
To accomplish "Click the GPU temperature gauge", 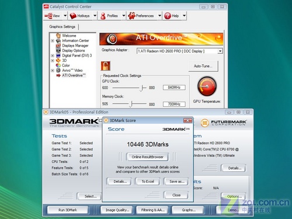I will tap(207, 86).
